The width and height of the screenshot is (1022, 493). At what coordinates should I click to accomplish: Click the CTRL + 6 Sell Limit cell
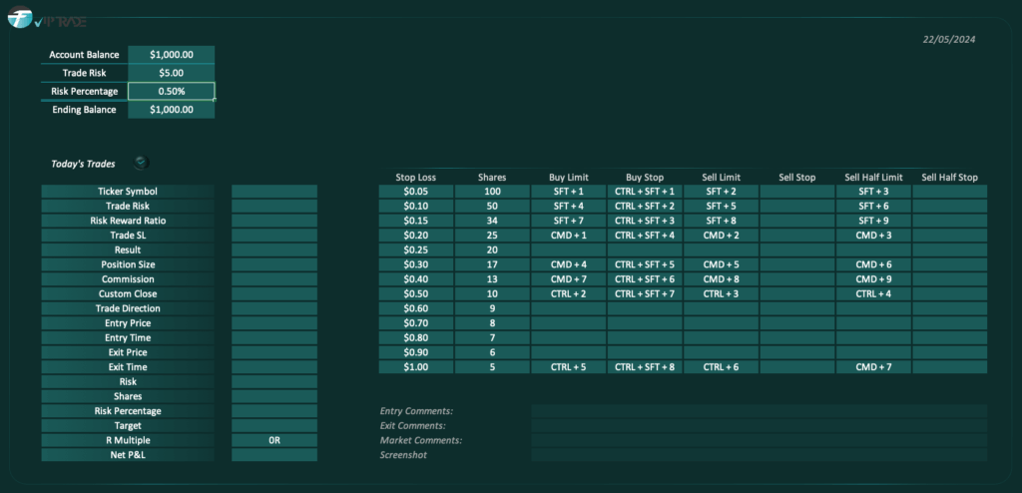point(721,367)
